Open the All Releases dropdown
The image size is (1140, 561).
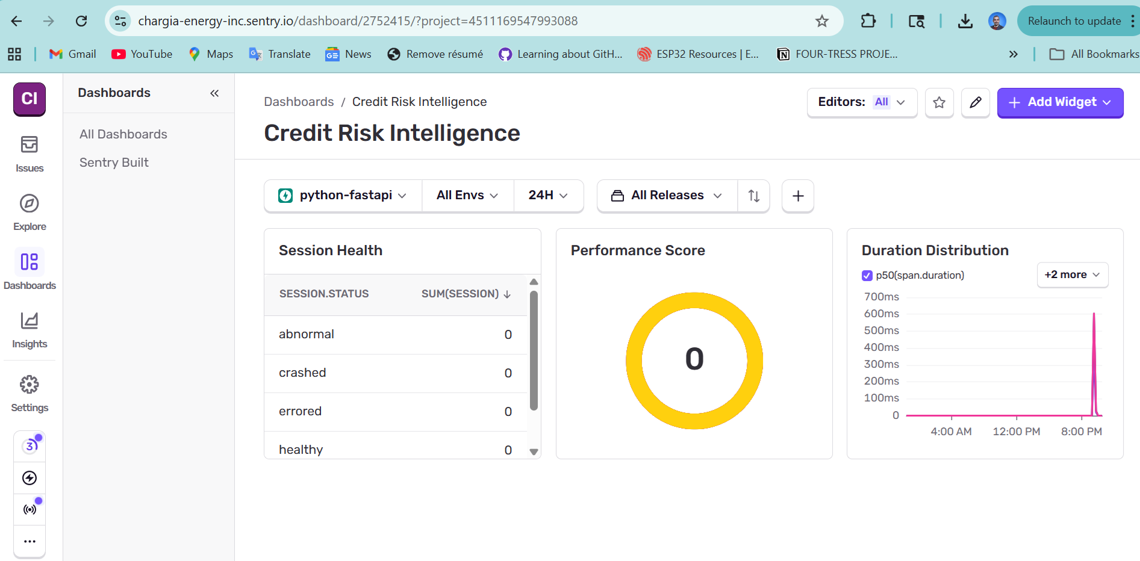pos(667,196)
